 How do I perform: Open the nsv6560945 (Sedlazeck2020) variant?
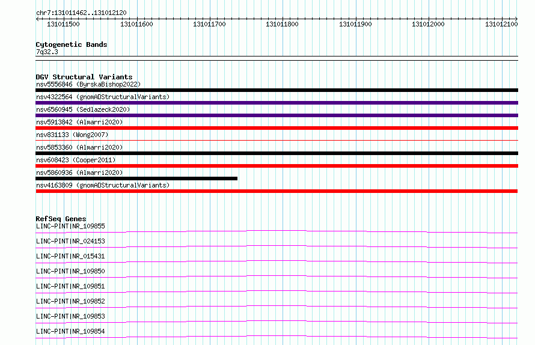coord(83,109)
